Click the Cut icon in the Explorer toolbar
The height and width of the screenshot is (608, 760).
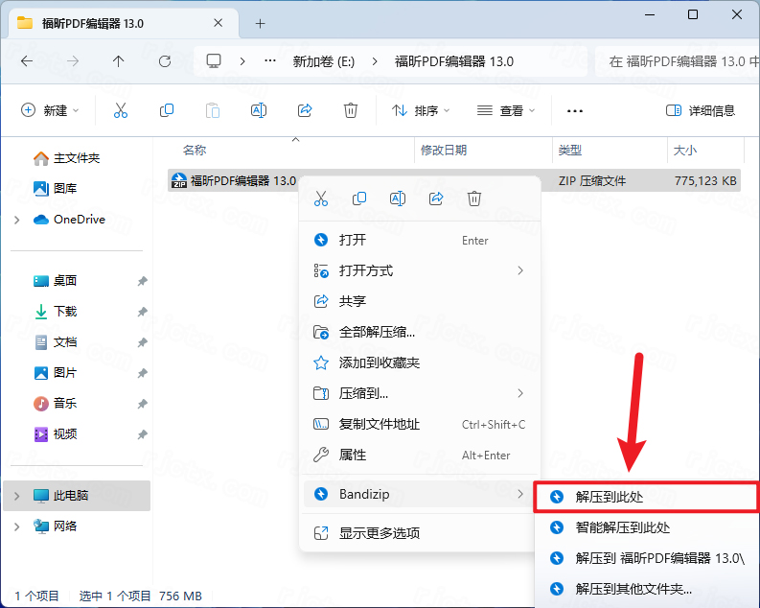120,110
